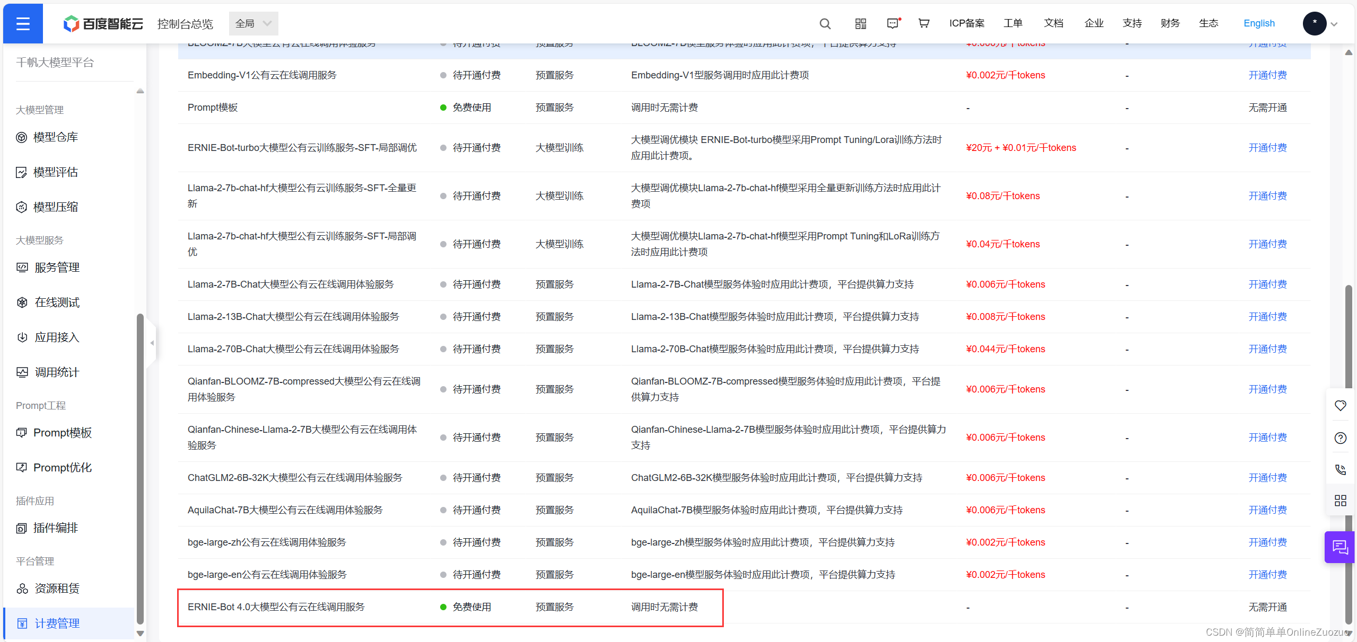Click 开通付费 for bge-large-en row
This screenshot has height=642, width=1357.
click(x=1267, y=575)
